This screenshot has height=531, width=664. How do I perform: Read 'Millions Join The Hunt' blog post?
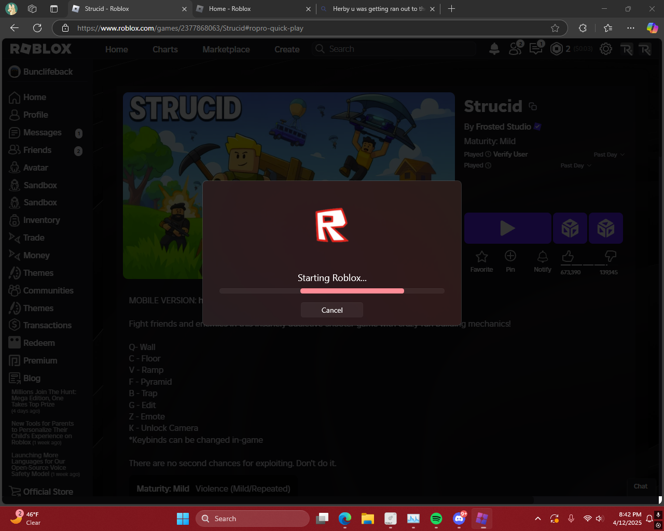(x=44, y=401)
